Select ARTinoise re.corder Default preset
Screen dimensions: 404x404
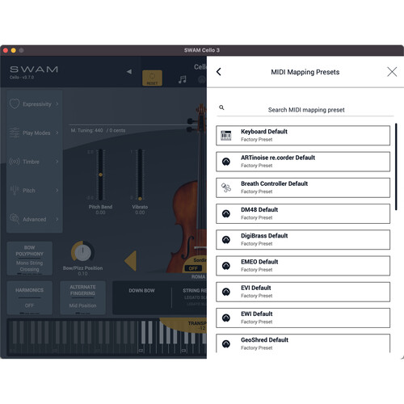pyautogui.click(x=303, y=162)
